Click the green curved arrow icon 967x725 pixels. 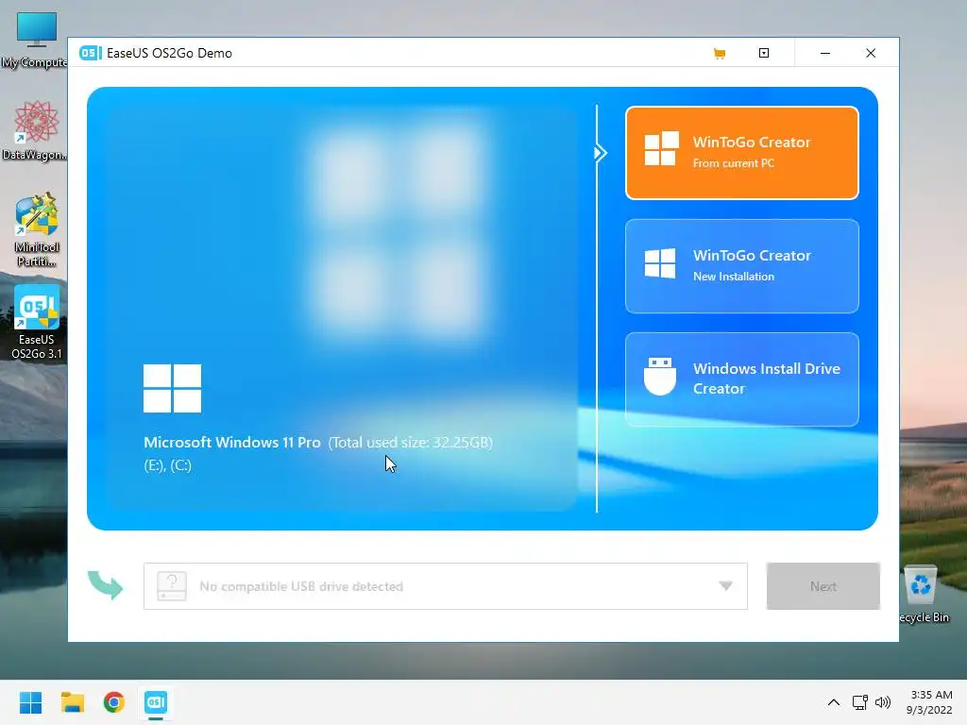tap(106, 585)
